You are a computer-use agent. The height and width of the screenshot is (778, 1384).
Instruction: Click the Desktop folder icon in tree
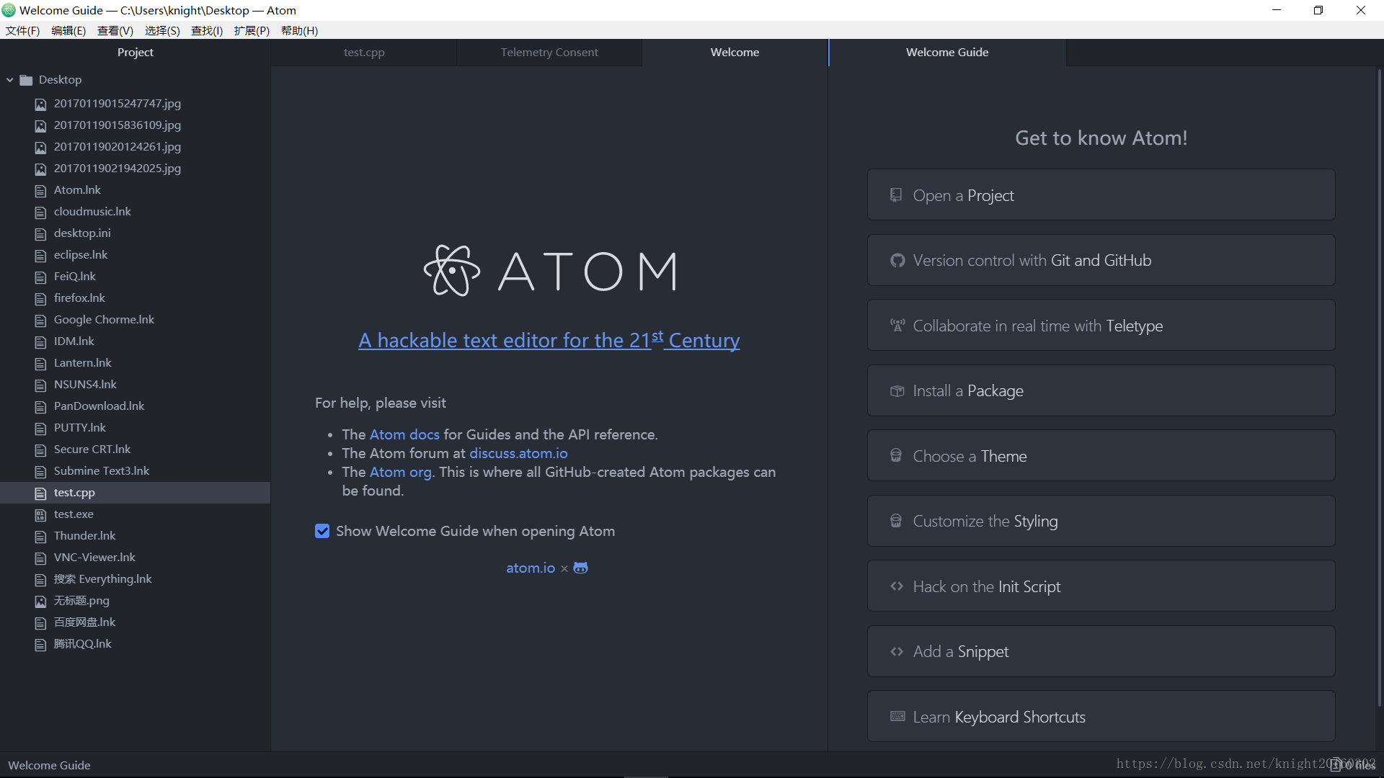click(26, 80)
